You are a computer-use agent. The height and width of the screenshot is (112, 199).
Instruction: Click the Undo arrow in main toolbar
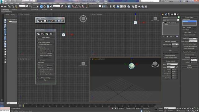(2, 7)
